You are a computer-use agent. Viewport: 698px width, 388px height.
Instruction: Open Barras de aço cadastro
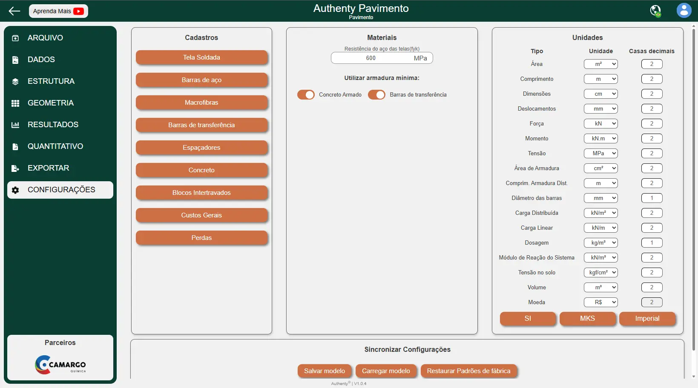(x=201, y=80)
